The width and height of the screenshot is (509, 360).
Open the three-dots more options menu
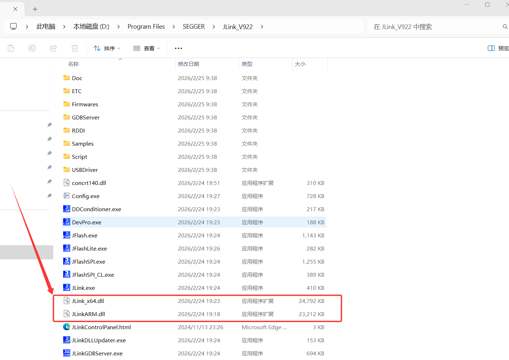tap(179, 48)
